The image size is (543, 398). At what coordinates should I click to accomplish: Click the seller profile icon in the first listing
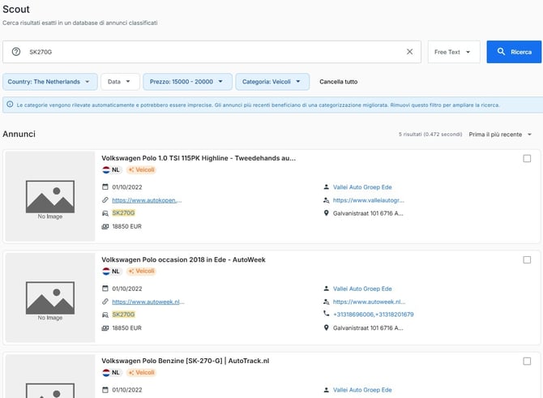coord(326,200)
